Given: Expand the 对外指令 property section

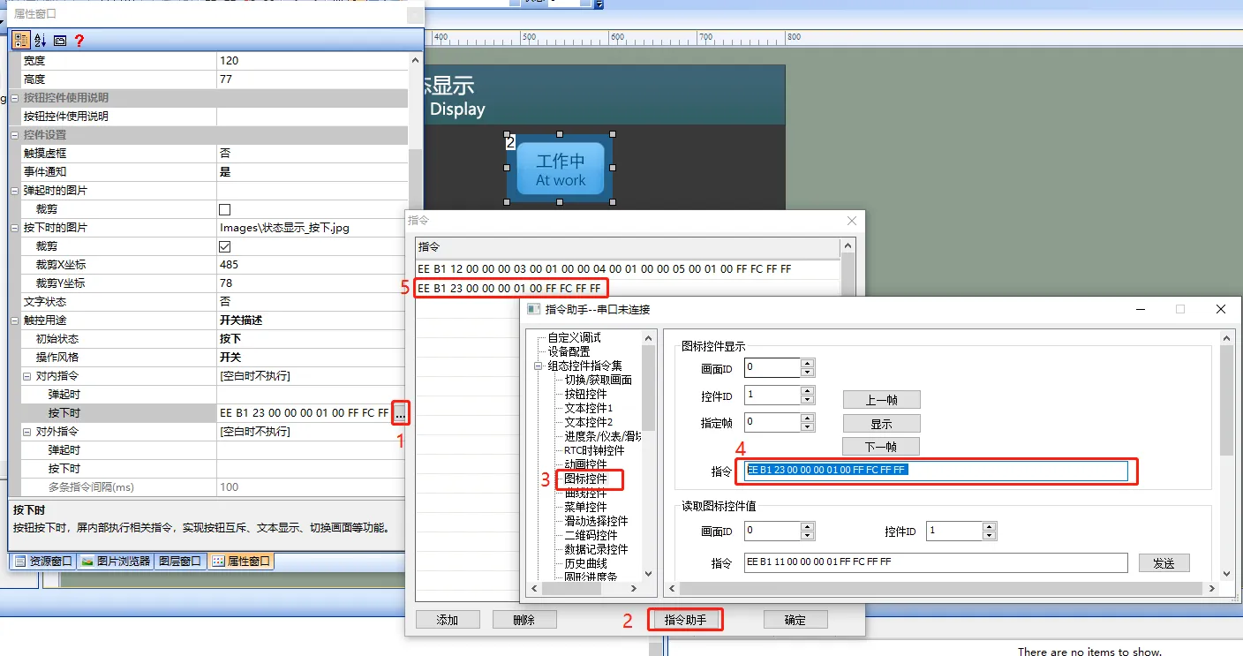Looking at the screenshot, I should pyautogui.click(x=27, y=431).
